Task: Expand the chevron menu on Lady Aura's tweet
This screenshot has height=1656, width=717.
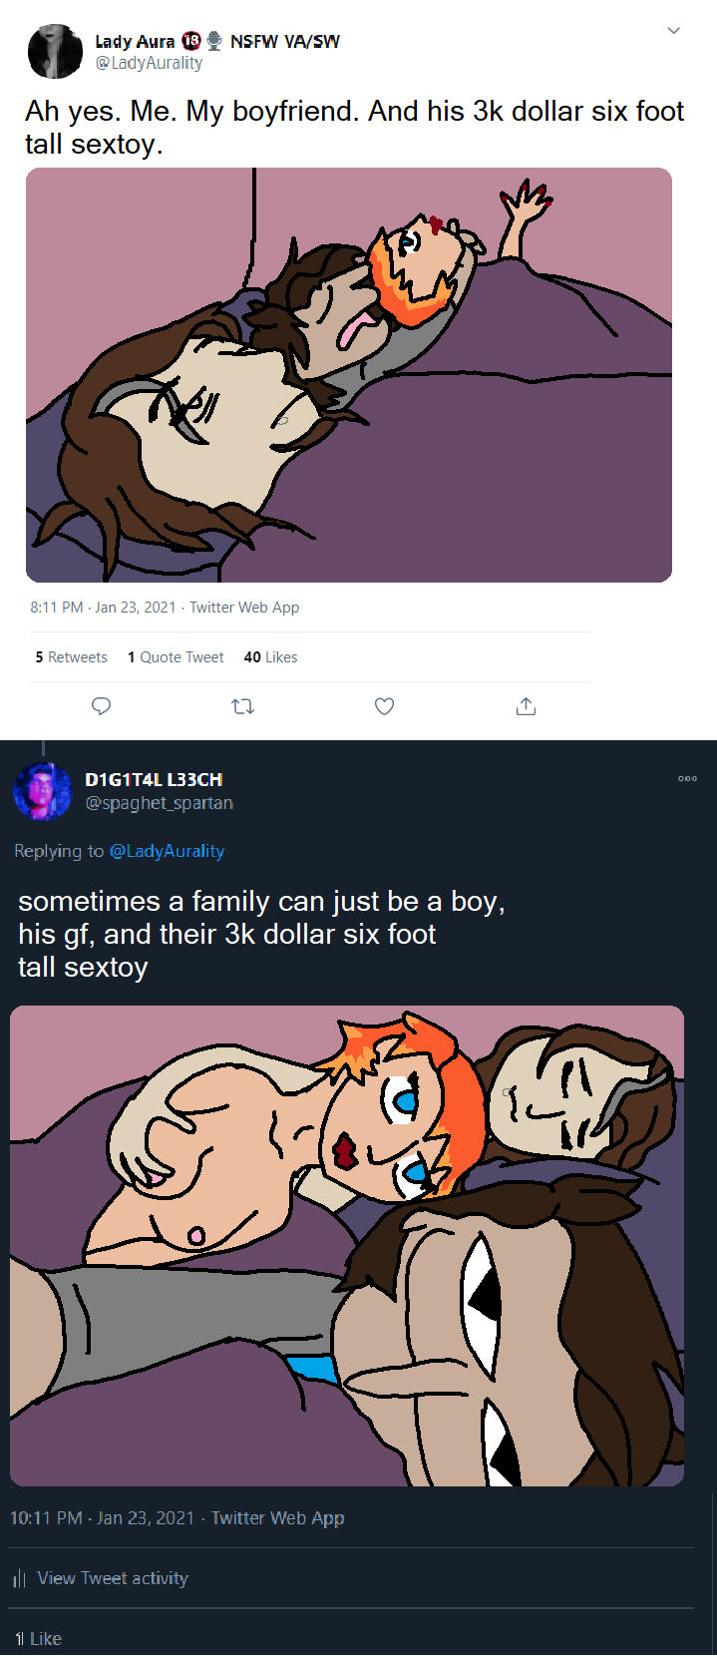Action: tap(674, 30)
